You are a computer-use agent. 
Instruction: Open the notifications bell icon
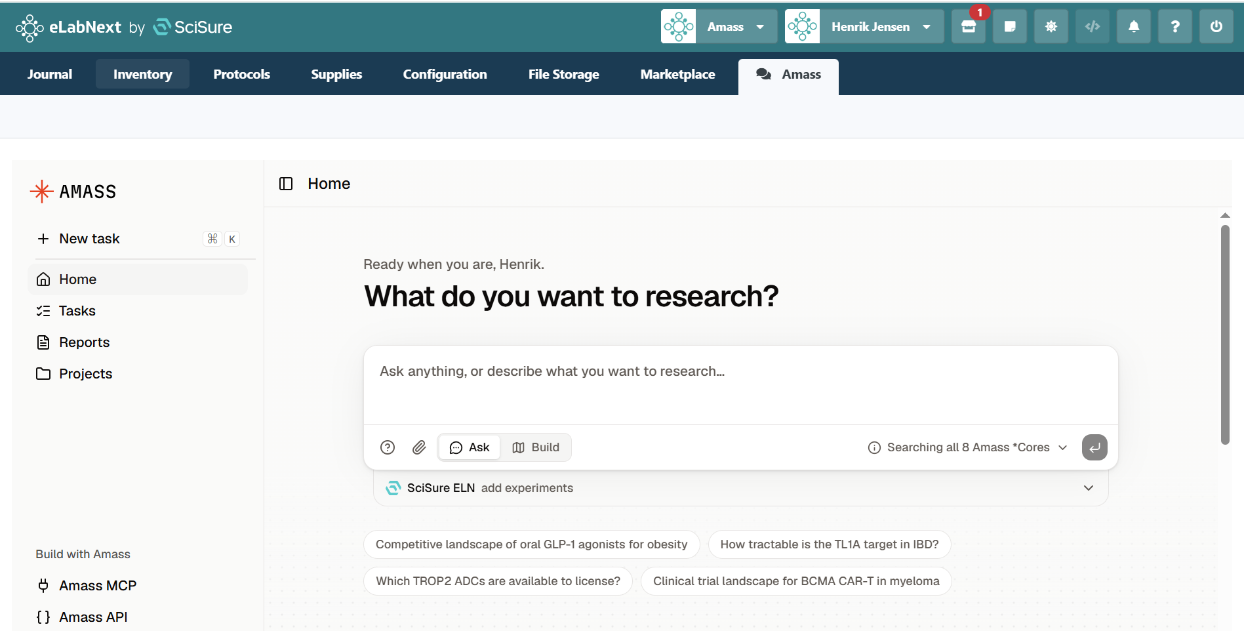coord(1134,27)
